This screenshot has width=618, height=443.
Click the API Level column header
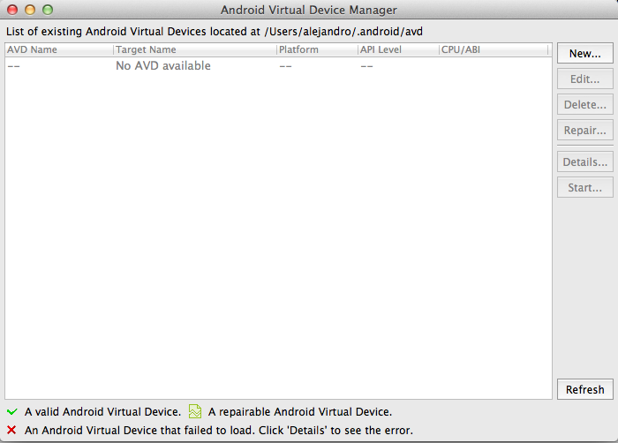point(398,49)
